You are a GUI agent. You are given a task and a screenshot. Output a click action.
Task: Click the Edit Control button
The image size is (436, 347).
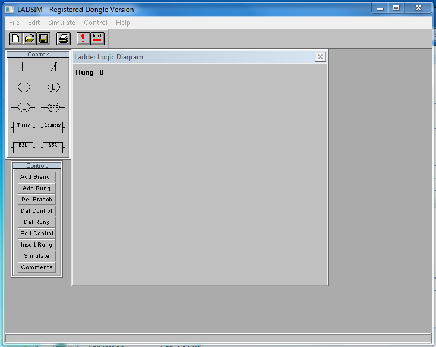pyautogui.click(x=37, y=234)
